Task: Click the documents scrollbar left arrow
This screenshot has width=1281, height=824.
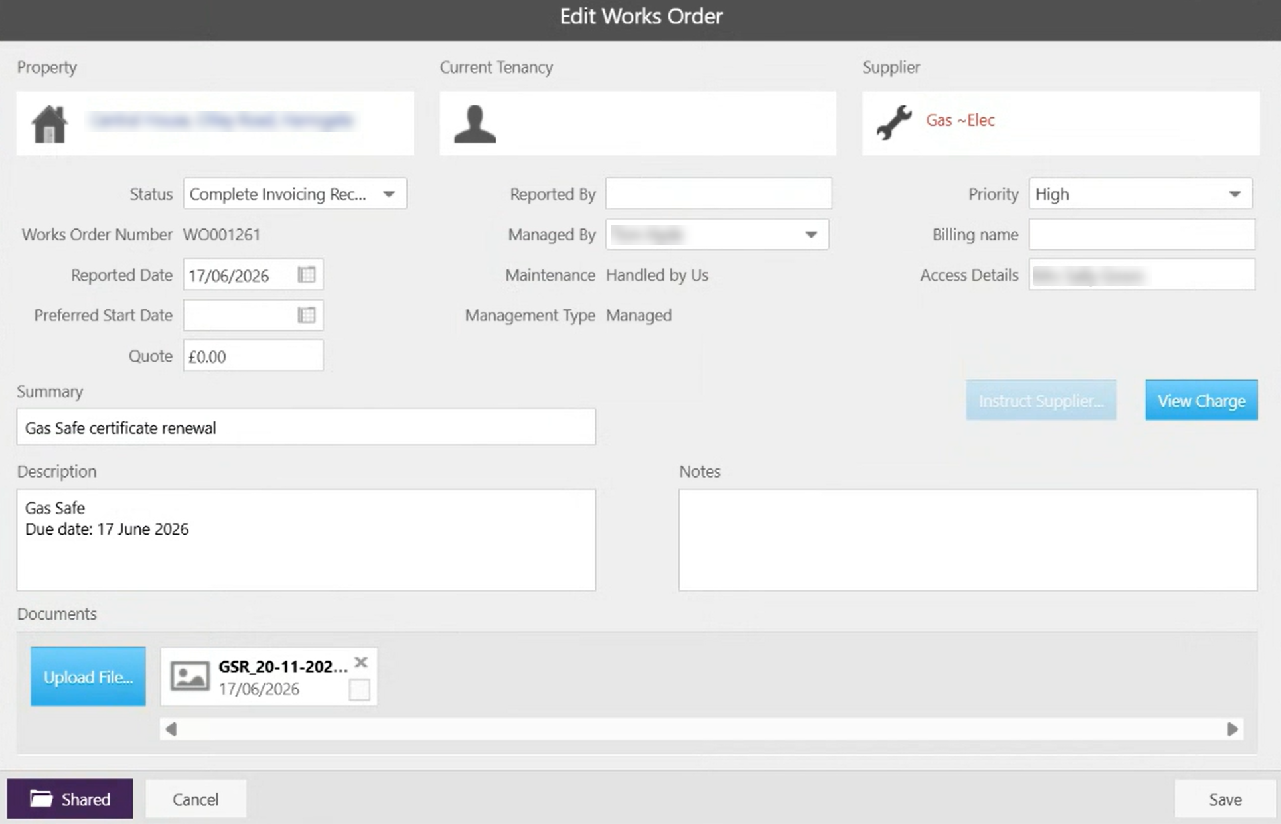Action: click(x=171, y=729)
